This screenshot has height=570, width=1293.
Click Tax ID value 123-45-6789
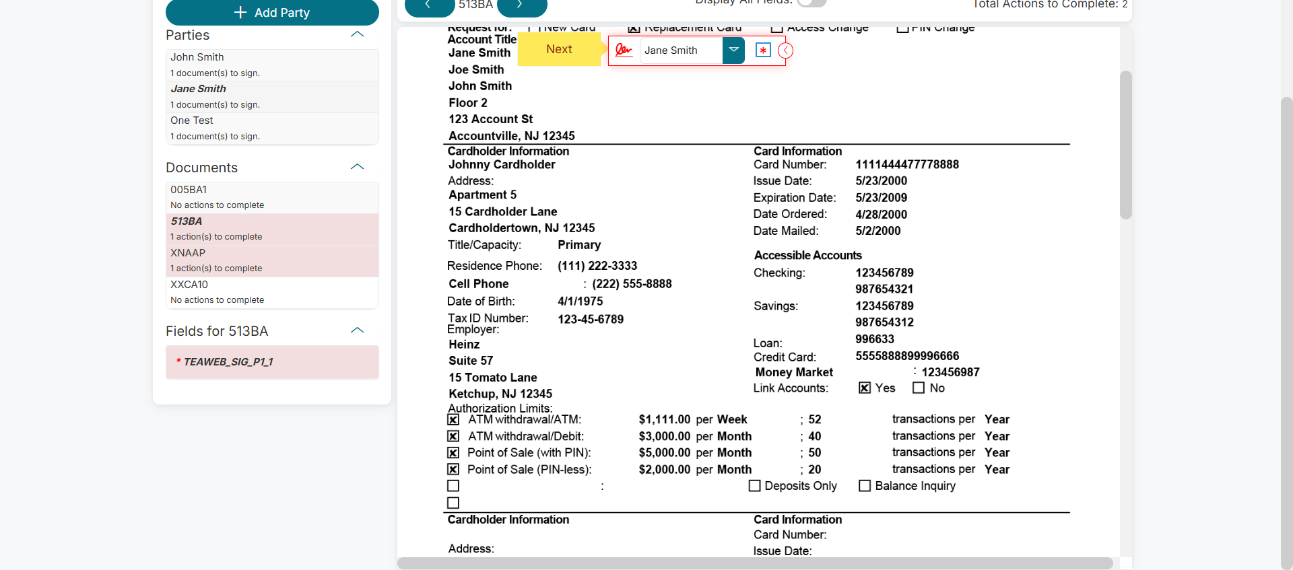591,319
